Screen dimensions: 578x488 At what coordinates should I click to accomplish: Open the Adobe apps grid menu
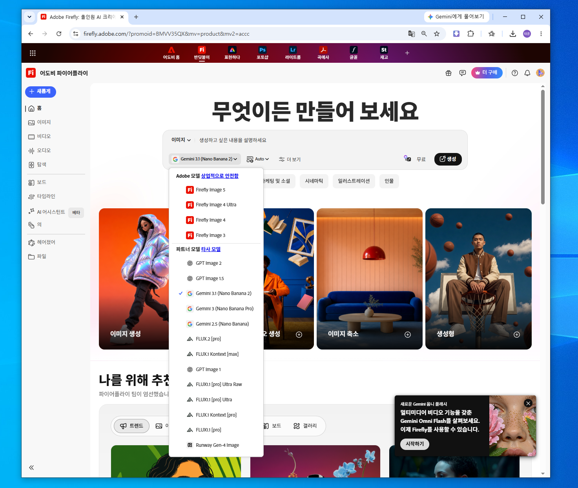(33, 53)
